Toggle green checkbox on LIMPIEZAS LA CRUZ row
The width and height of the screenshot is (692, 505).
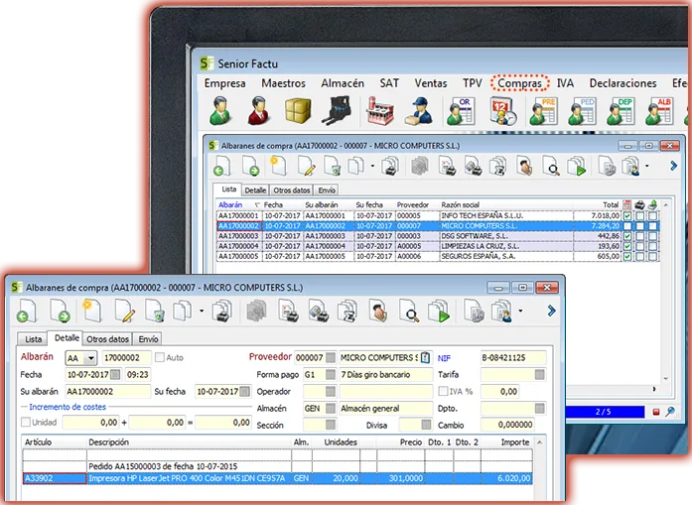(627, 246)
